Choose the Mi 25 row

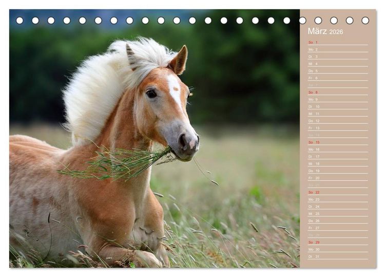(x=338, y=214)
